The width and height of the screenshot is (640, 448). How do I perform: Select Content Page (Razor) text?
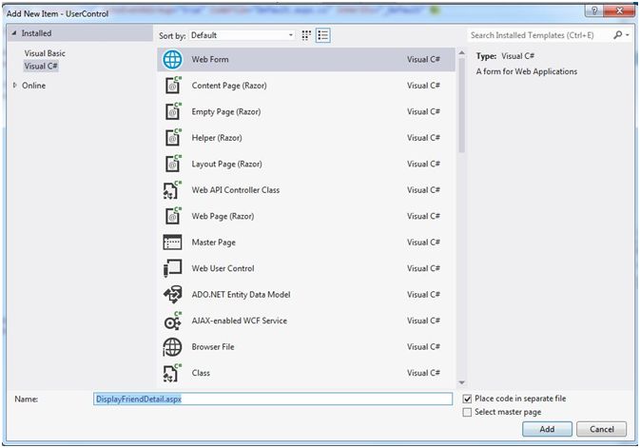pos(229,86)
